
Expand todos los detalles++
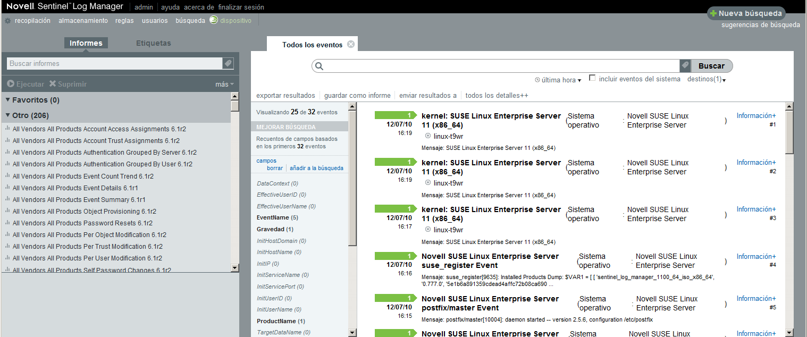(x=497, y=96)
